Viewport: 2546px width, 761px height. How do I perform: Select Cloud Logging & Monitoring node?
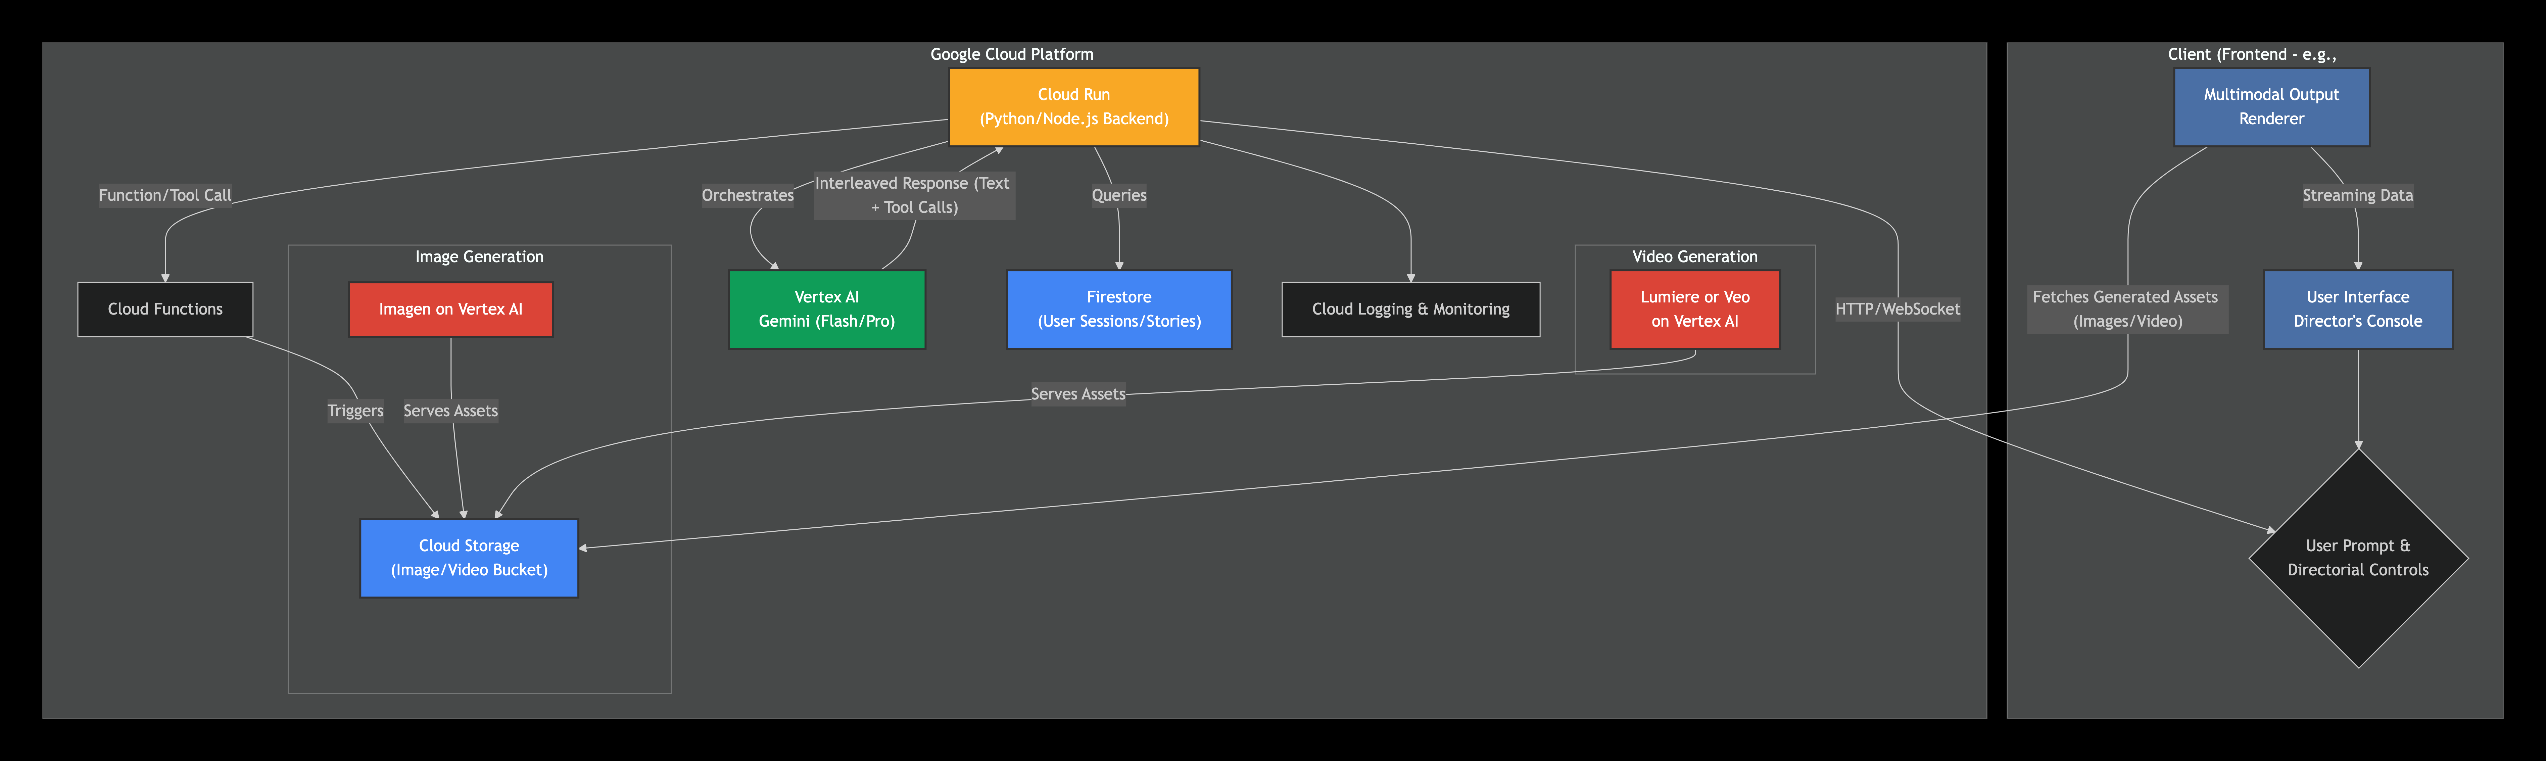coord(1410,310)
